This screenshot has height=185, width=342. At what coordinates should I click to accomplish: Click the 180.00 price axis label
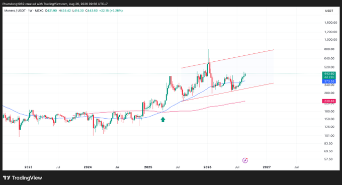click(x=329, y=111)
